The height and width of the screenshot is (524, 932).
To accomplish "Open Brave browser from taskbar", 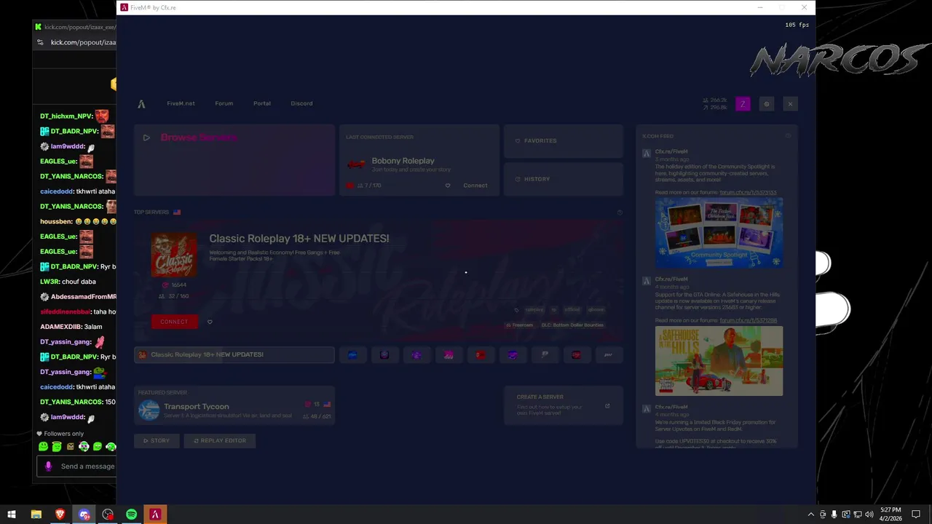I will (x=60, y=515).
